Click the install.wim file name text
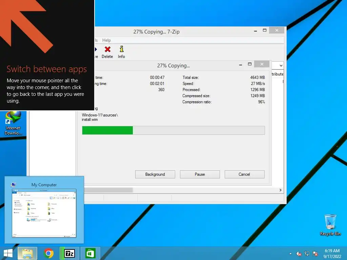The image size is (347, 260). 89,120
